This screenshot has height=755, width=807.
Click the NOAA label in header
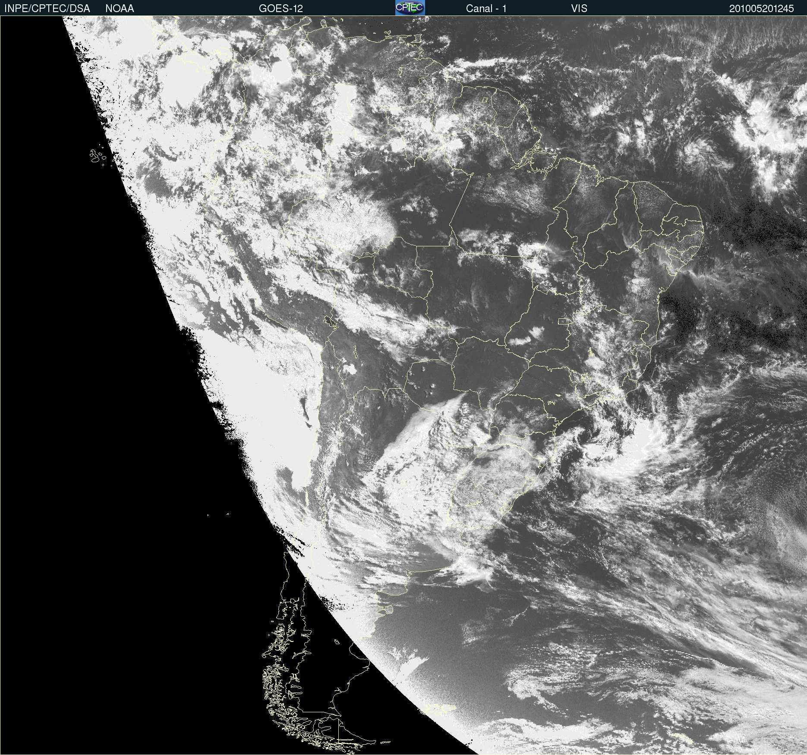click(120, 9)
